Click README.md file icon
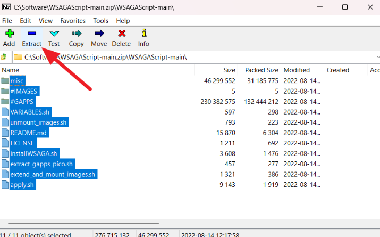Viewport: 380px width, 237px height. coord(5,133)
